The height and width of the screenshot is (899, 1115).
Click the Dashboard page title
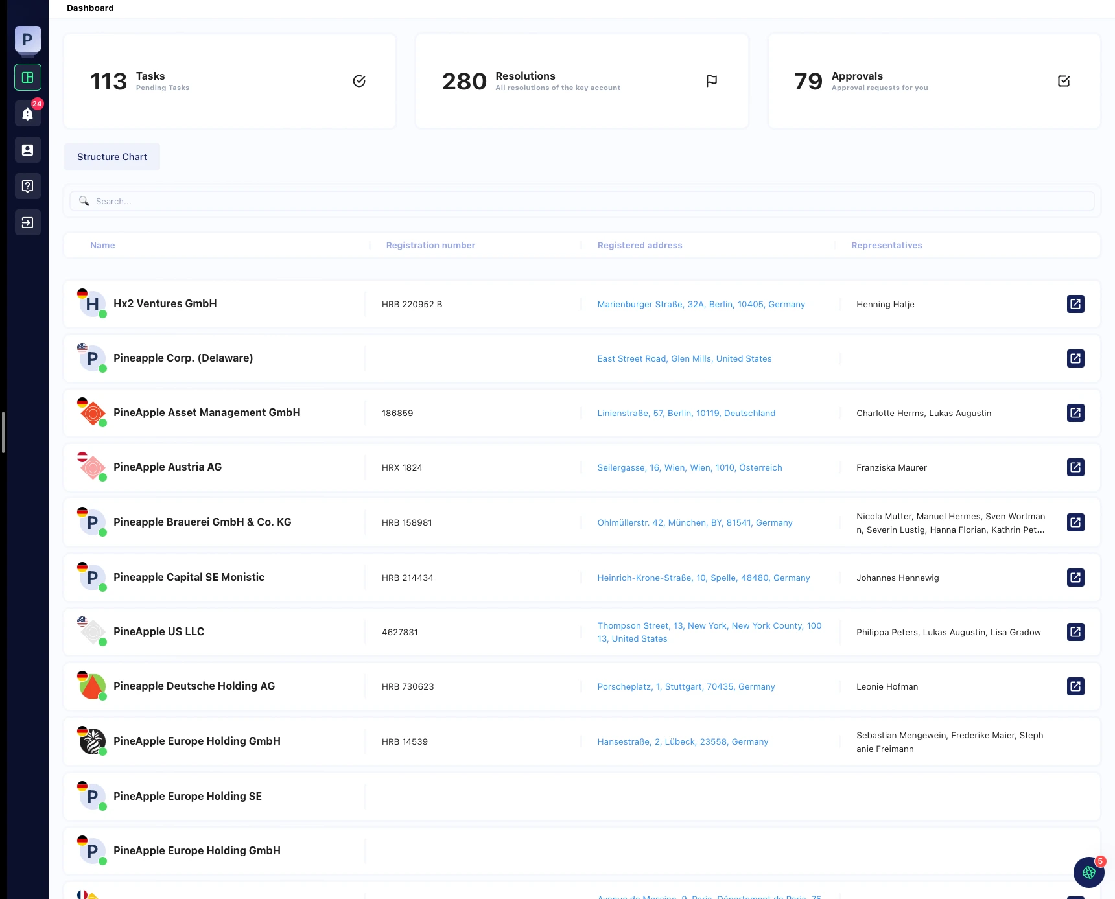coord(90,8)
